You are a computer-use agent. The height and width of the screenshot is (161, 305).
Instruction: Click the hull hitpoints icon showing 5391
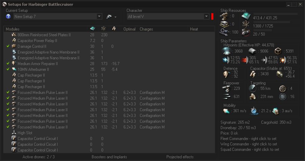pos(278,51)
